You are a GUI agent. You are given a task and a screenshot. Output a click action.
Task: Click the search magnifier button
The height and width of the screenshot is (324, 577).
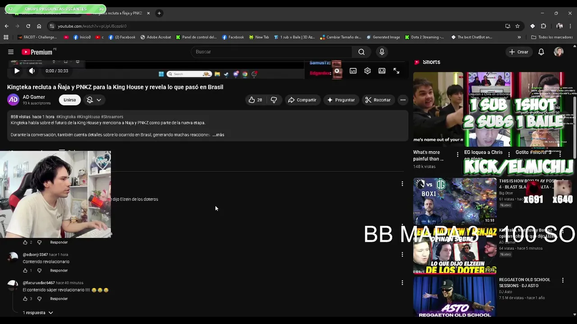pos(362,52)
